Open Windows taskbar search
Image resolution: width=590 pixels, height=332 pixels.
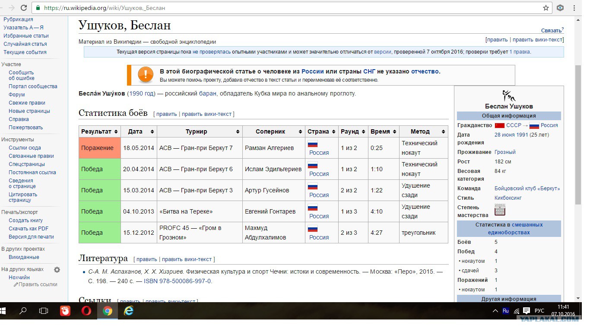coord(23,310)
